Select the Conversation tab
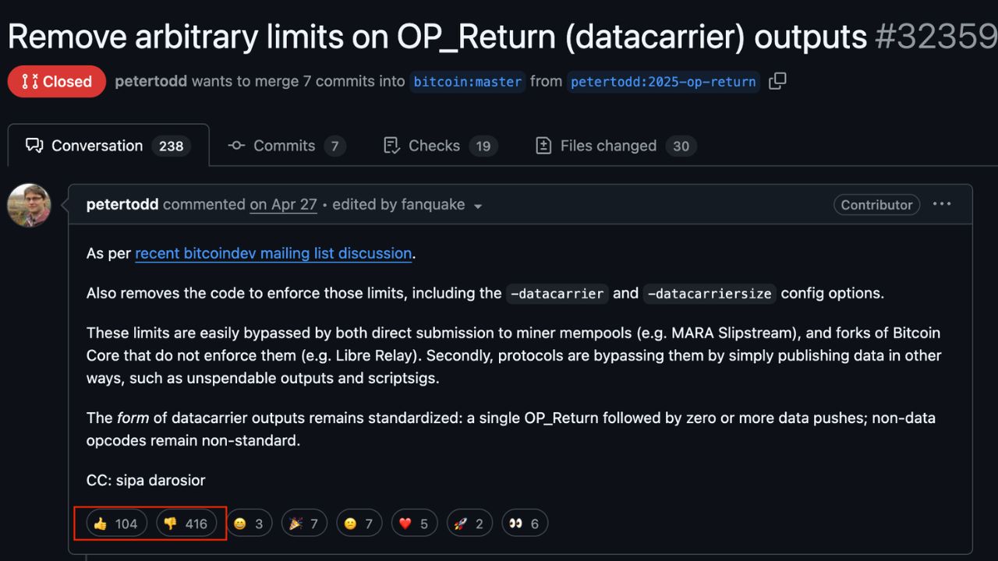998x561 pixels. click(x=108, y=146)
